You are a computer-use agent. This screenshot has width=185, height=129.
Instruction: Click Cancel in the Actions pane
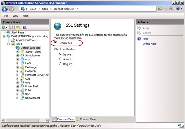click(147, 33)
